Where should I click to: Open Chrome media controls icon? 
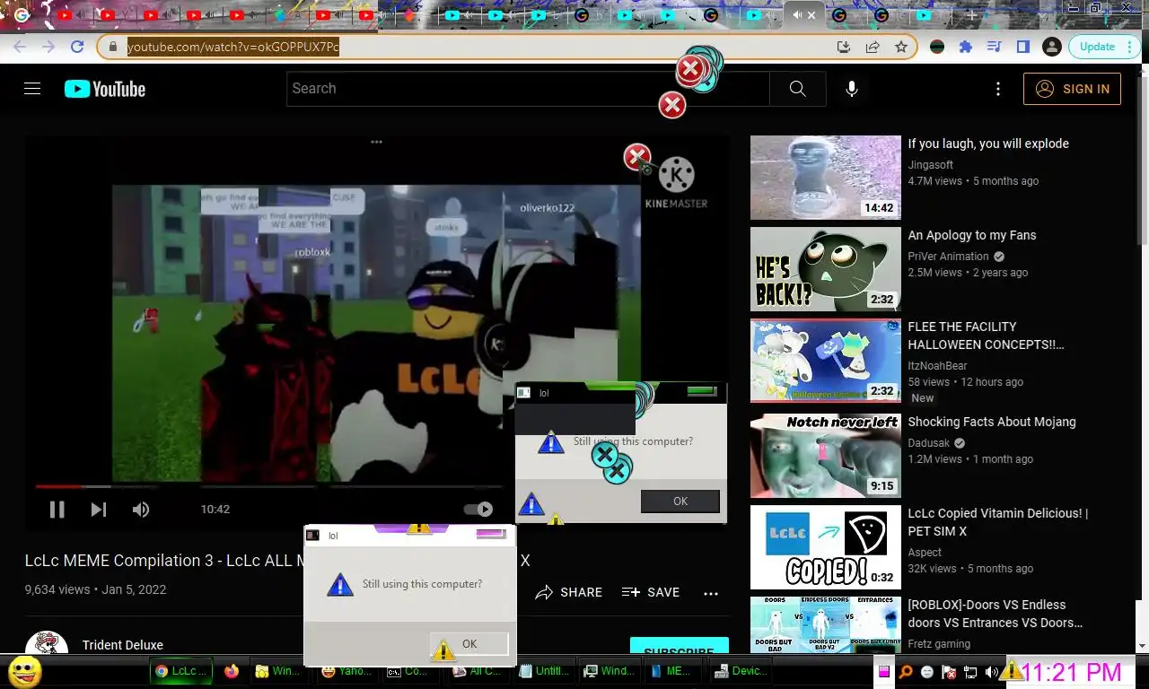[994, 47]
